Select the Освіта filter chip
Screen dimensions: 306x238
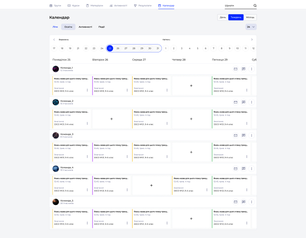point(68,27)
